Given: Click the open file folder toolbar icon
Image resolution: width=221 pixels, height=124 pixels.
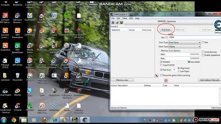Looking at the screenshot, I should (117, 22).
